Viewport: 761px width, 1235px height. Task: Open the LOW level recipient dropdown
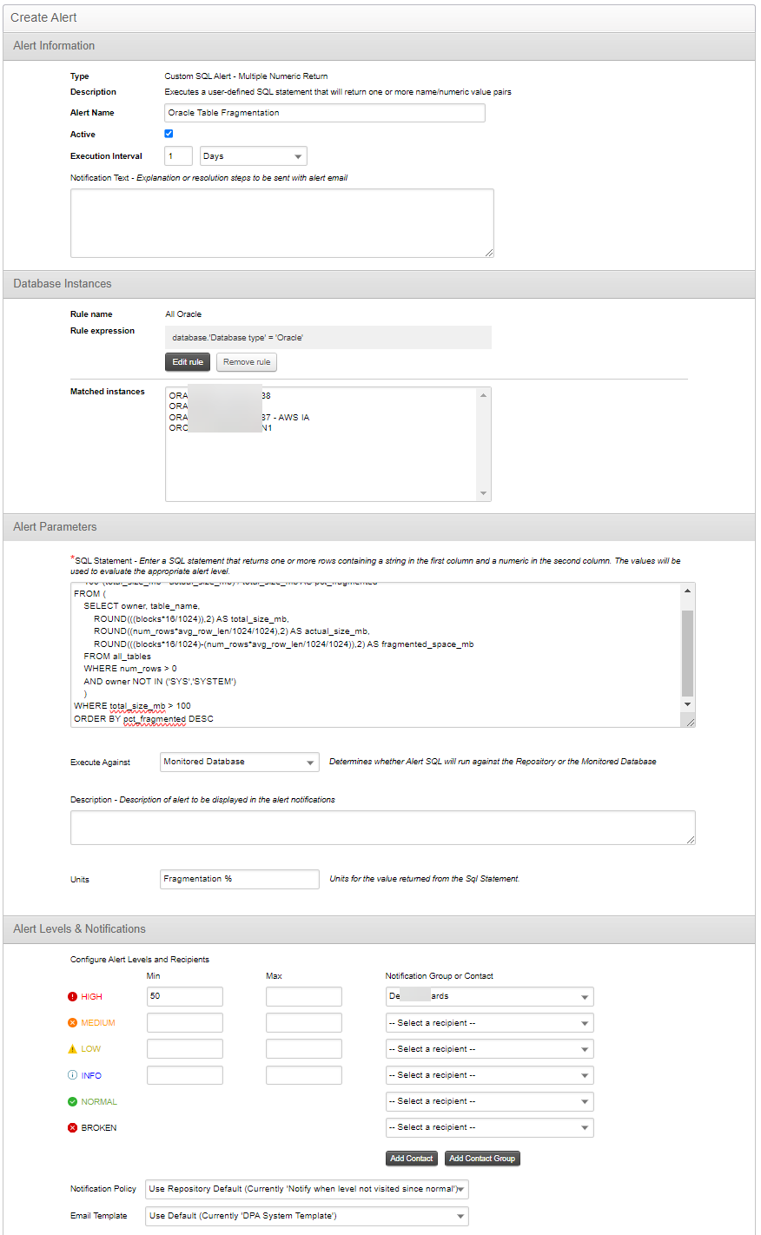pyautogui.click(x=489, y=1048)
